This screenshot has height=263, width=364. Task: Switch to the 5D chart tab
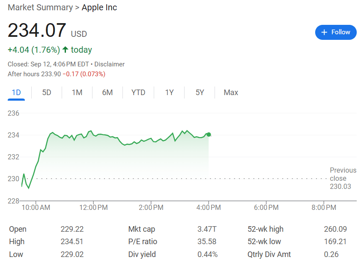47,93
